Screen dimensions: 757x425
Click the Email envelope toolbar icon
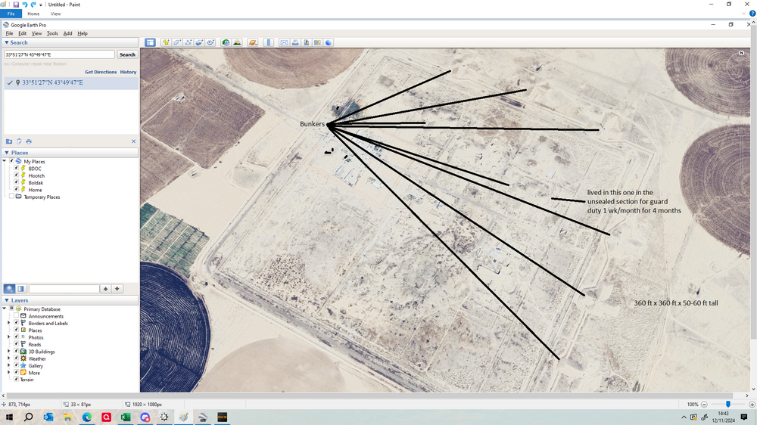point(284,42)
